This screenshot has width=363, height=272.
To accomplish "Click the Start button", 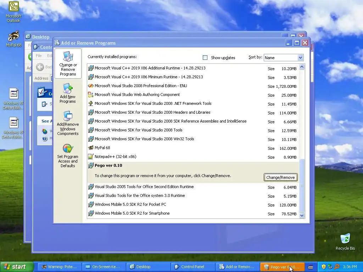I will point(17,267).
